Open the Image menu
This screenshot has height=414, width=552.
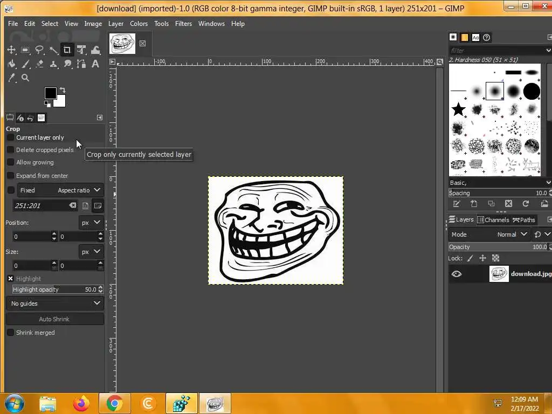(93, 24)
